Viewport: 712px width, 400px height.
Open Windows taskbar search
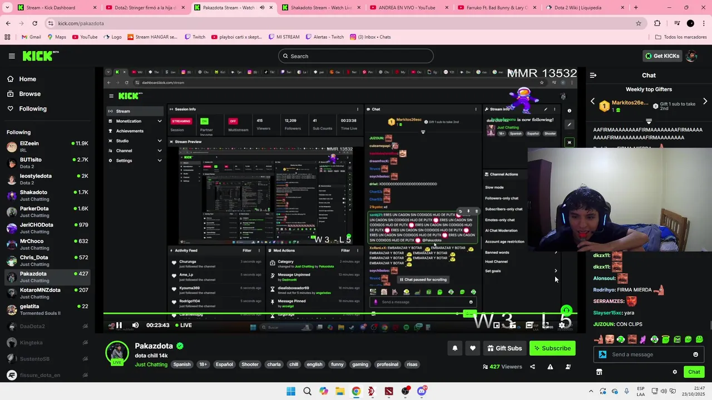point(307,391)
